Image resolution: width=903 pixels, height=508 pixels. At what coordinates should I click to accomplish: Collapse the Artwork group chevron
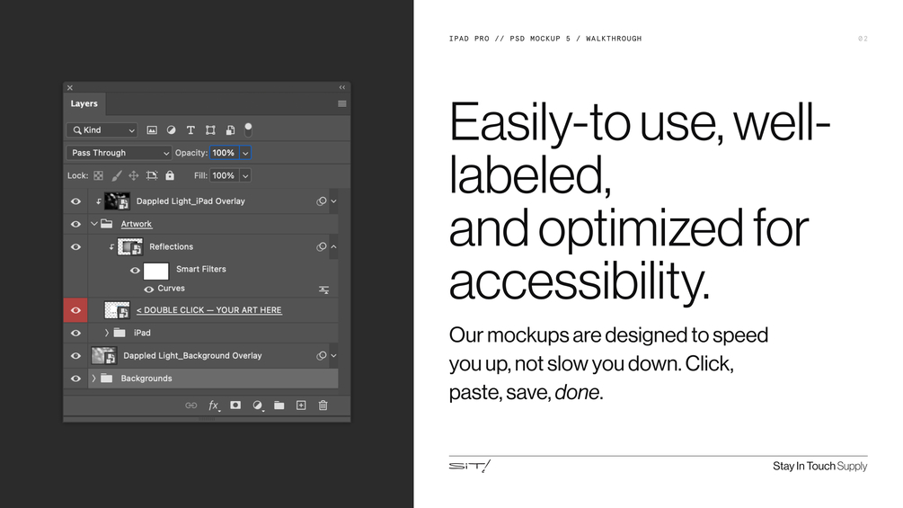point(93,224)
